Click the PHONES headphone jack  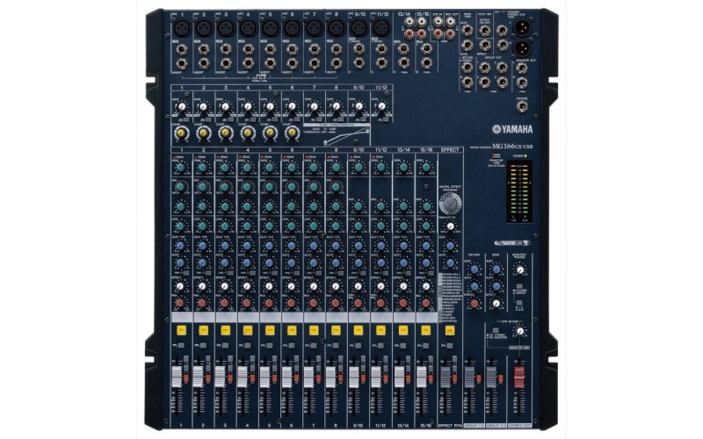521,106
